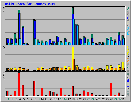131x102 pixels.
Task: Click the red kB bar for day 28
Action: tap(111, 90)
